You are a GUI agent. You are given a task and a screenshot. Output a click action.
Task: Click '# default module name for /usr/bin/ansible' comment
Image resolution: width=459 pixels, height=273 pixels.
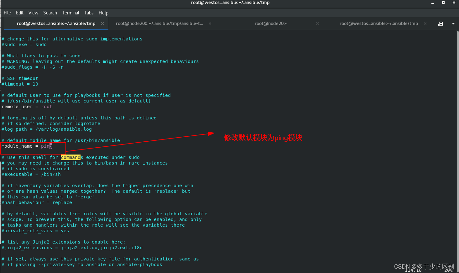[61, 140]
